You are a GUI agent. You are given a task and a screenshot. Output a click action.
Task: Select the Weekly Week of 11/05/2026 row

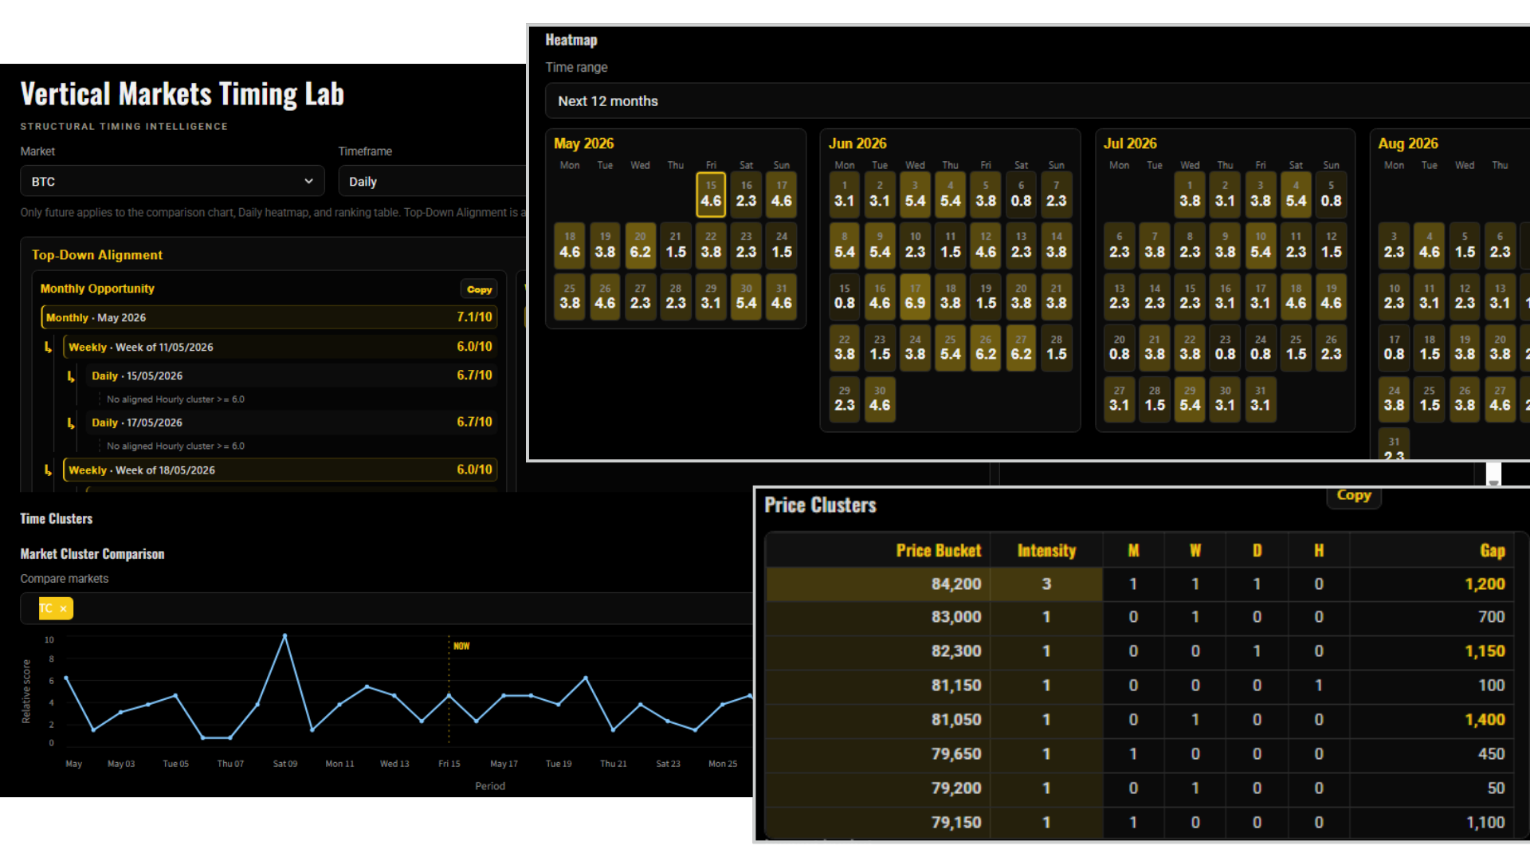click(x=280, y=347)
